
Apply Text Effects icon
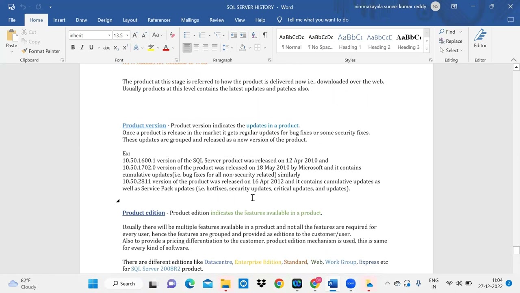(x=136, y=48)
